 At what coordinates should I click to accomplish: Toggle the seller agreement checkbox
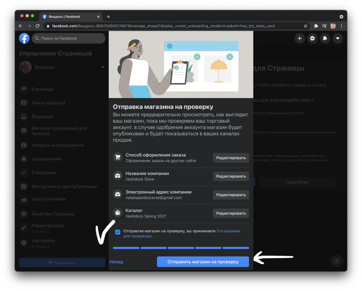click(x=118, y=232)
